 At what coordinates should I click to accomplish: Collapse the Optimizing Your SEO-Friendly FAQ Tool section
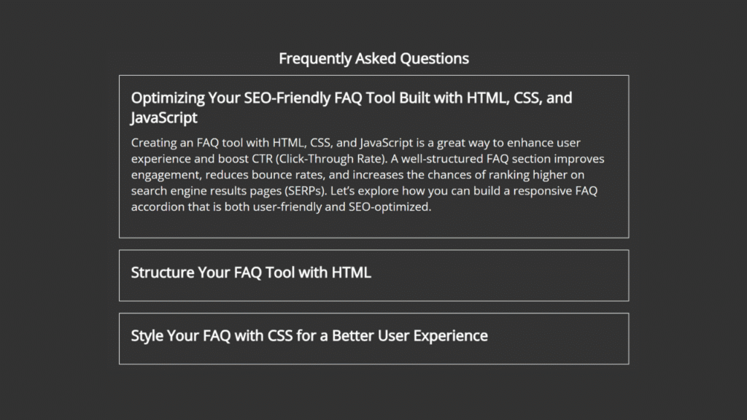click(x=351, y=98)
